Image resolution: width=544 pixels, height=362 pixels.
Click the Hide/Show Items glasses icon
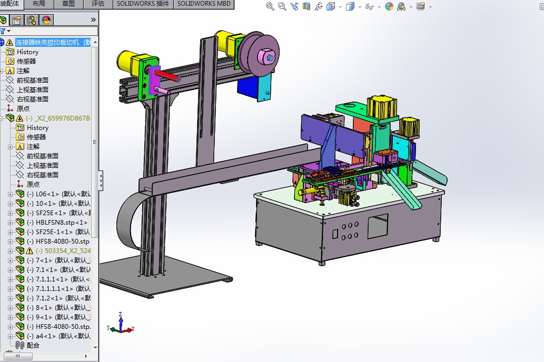pos(370,6)
